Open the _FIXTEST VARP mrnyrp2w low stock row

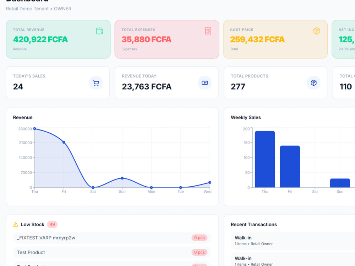112,238
